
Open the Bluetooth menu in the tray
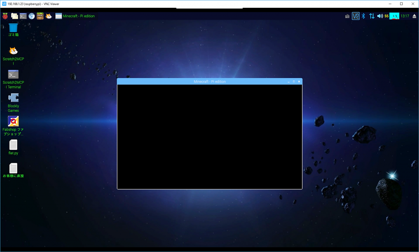[x=363, y=16]
